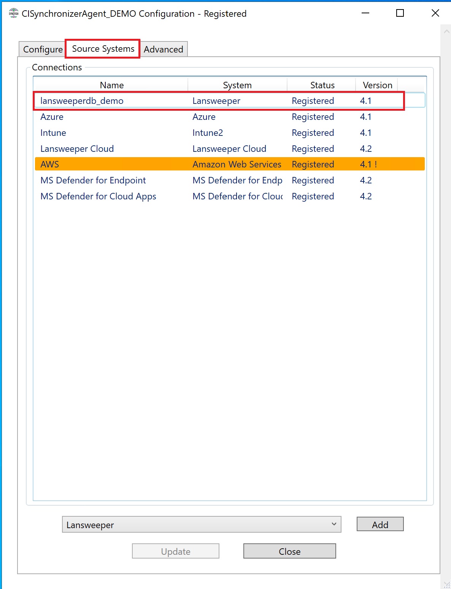
Task: Select the Azure connection name
Action: point(52,117)
